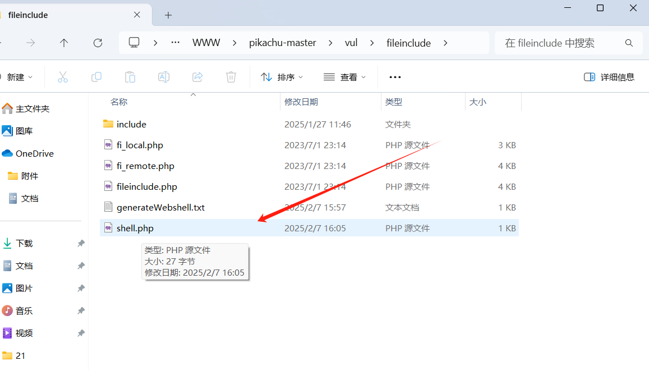Viewport: 649px width, 370px height.
Task: Open Downloads in the navigation pane
Action: [18, 243]
